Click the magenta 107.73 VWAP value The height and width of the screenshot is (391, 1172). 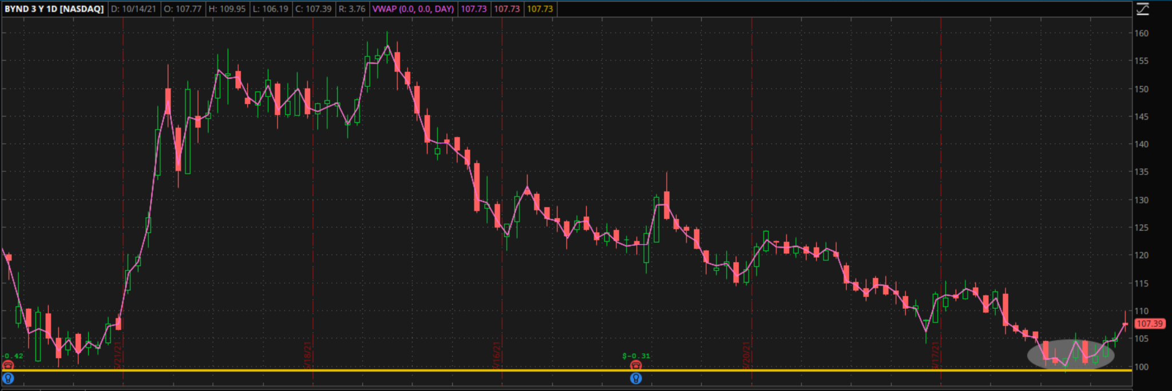(474, 9)
